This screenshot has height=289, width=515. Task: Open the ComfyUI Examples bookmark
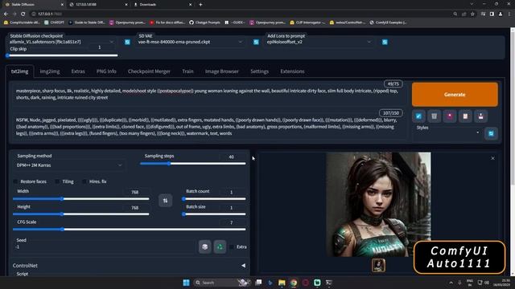(388, 22)
